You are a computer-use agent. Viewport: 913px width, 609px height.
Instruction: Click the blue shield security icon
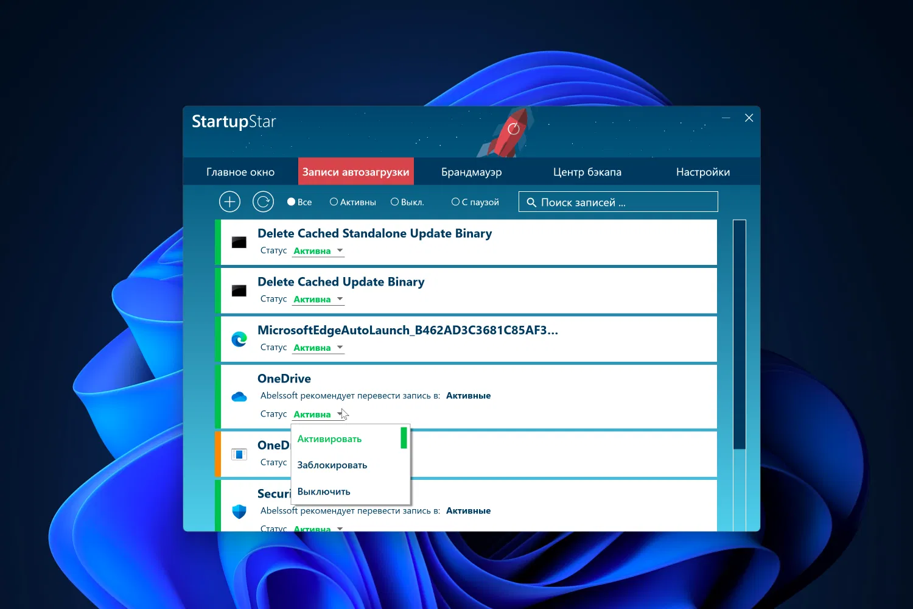click(239, 512)
